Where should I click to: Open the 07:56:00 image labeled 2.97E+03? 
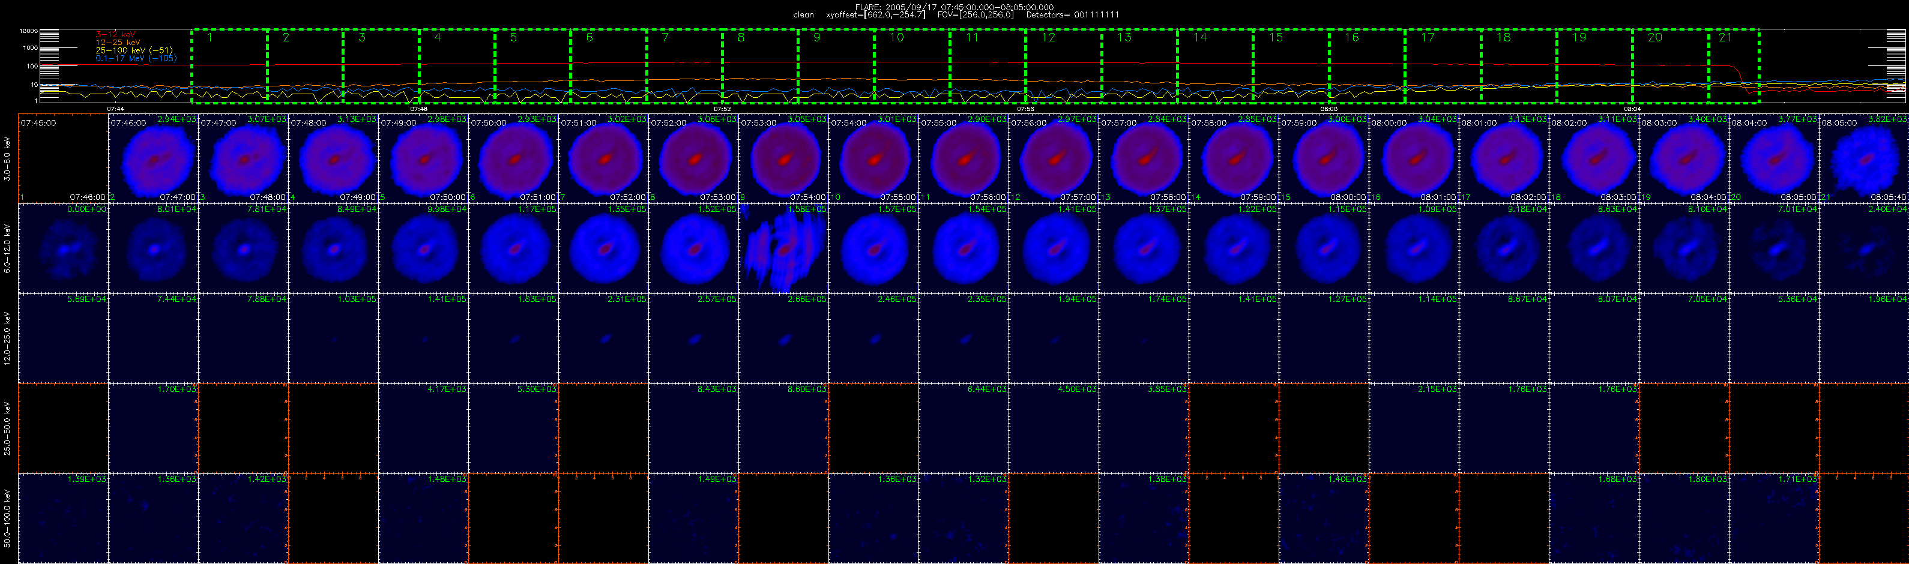point(1054,158)
